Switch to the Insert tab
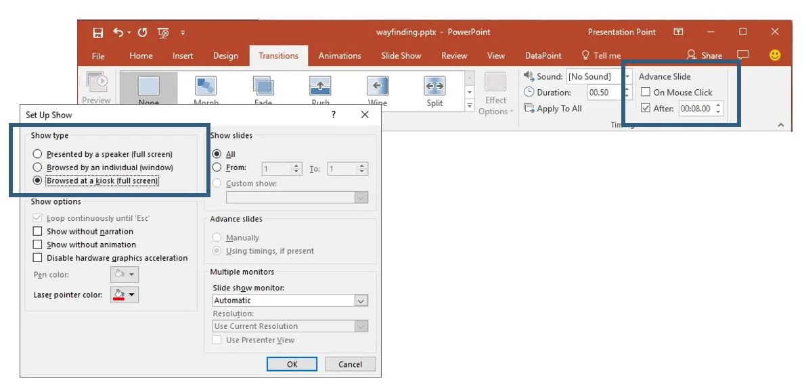804x385 pixels. (183, 56)
